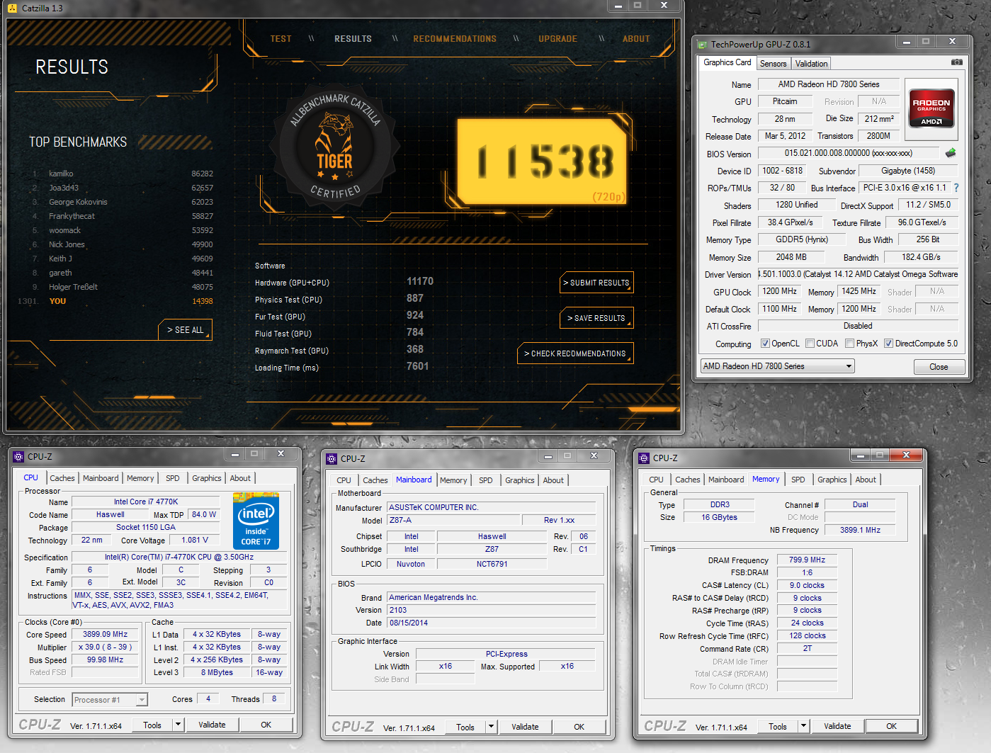Switch to the Sensors tab in GPU-Z

point(773,64)
